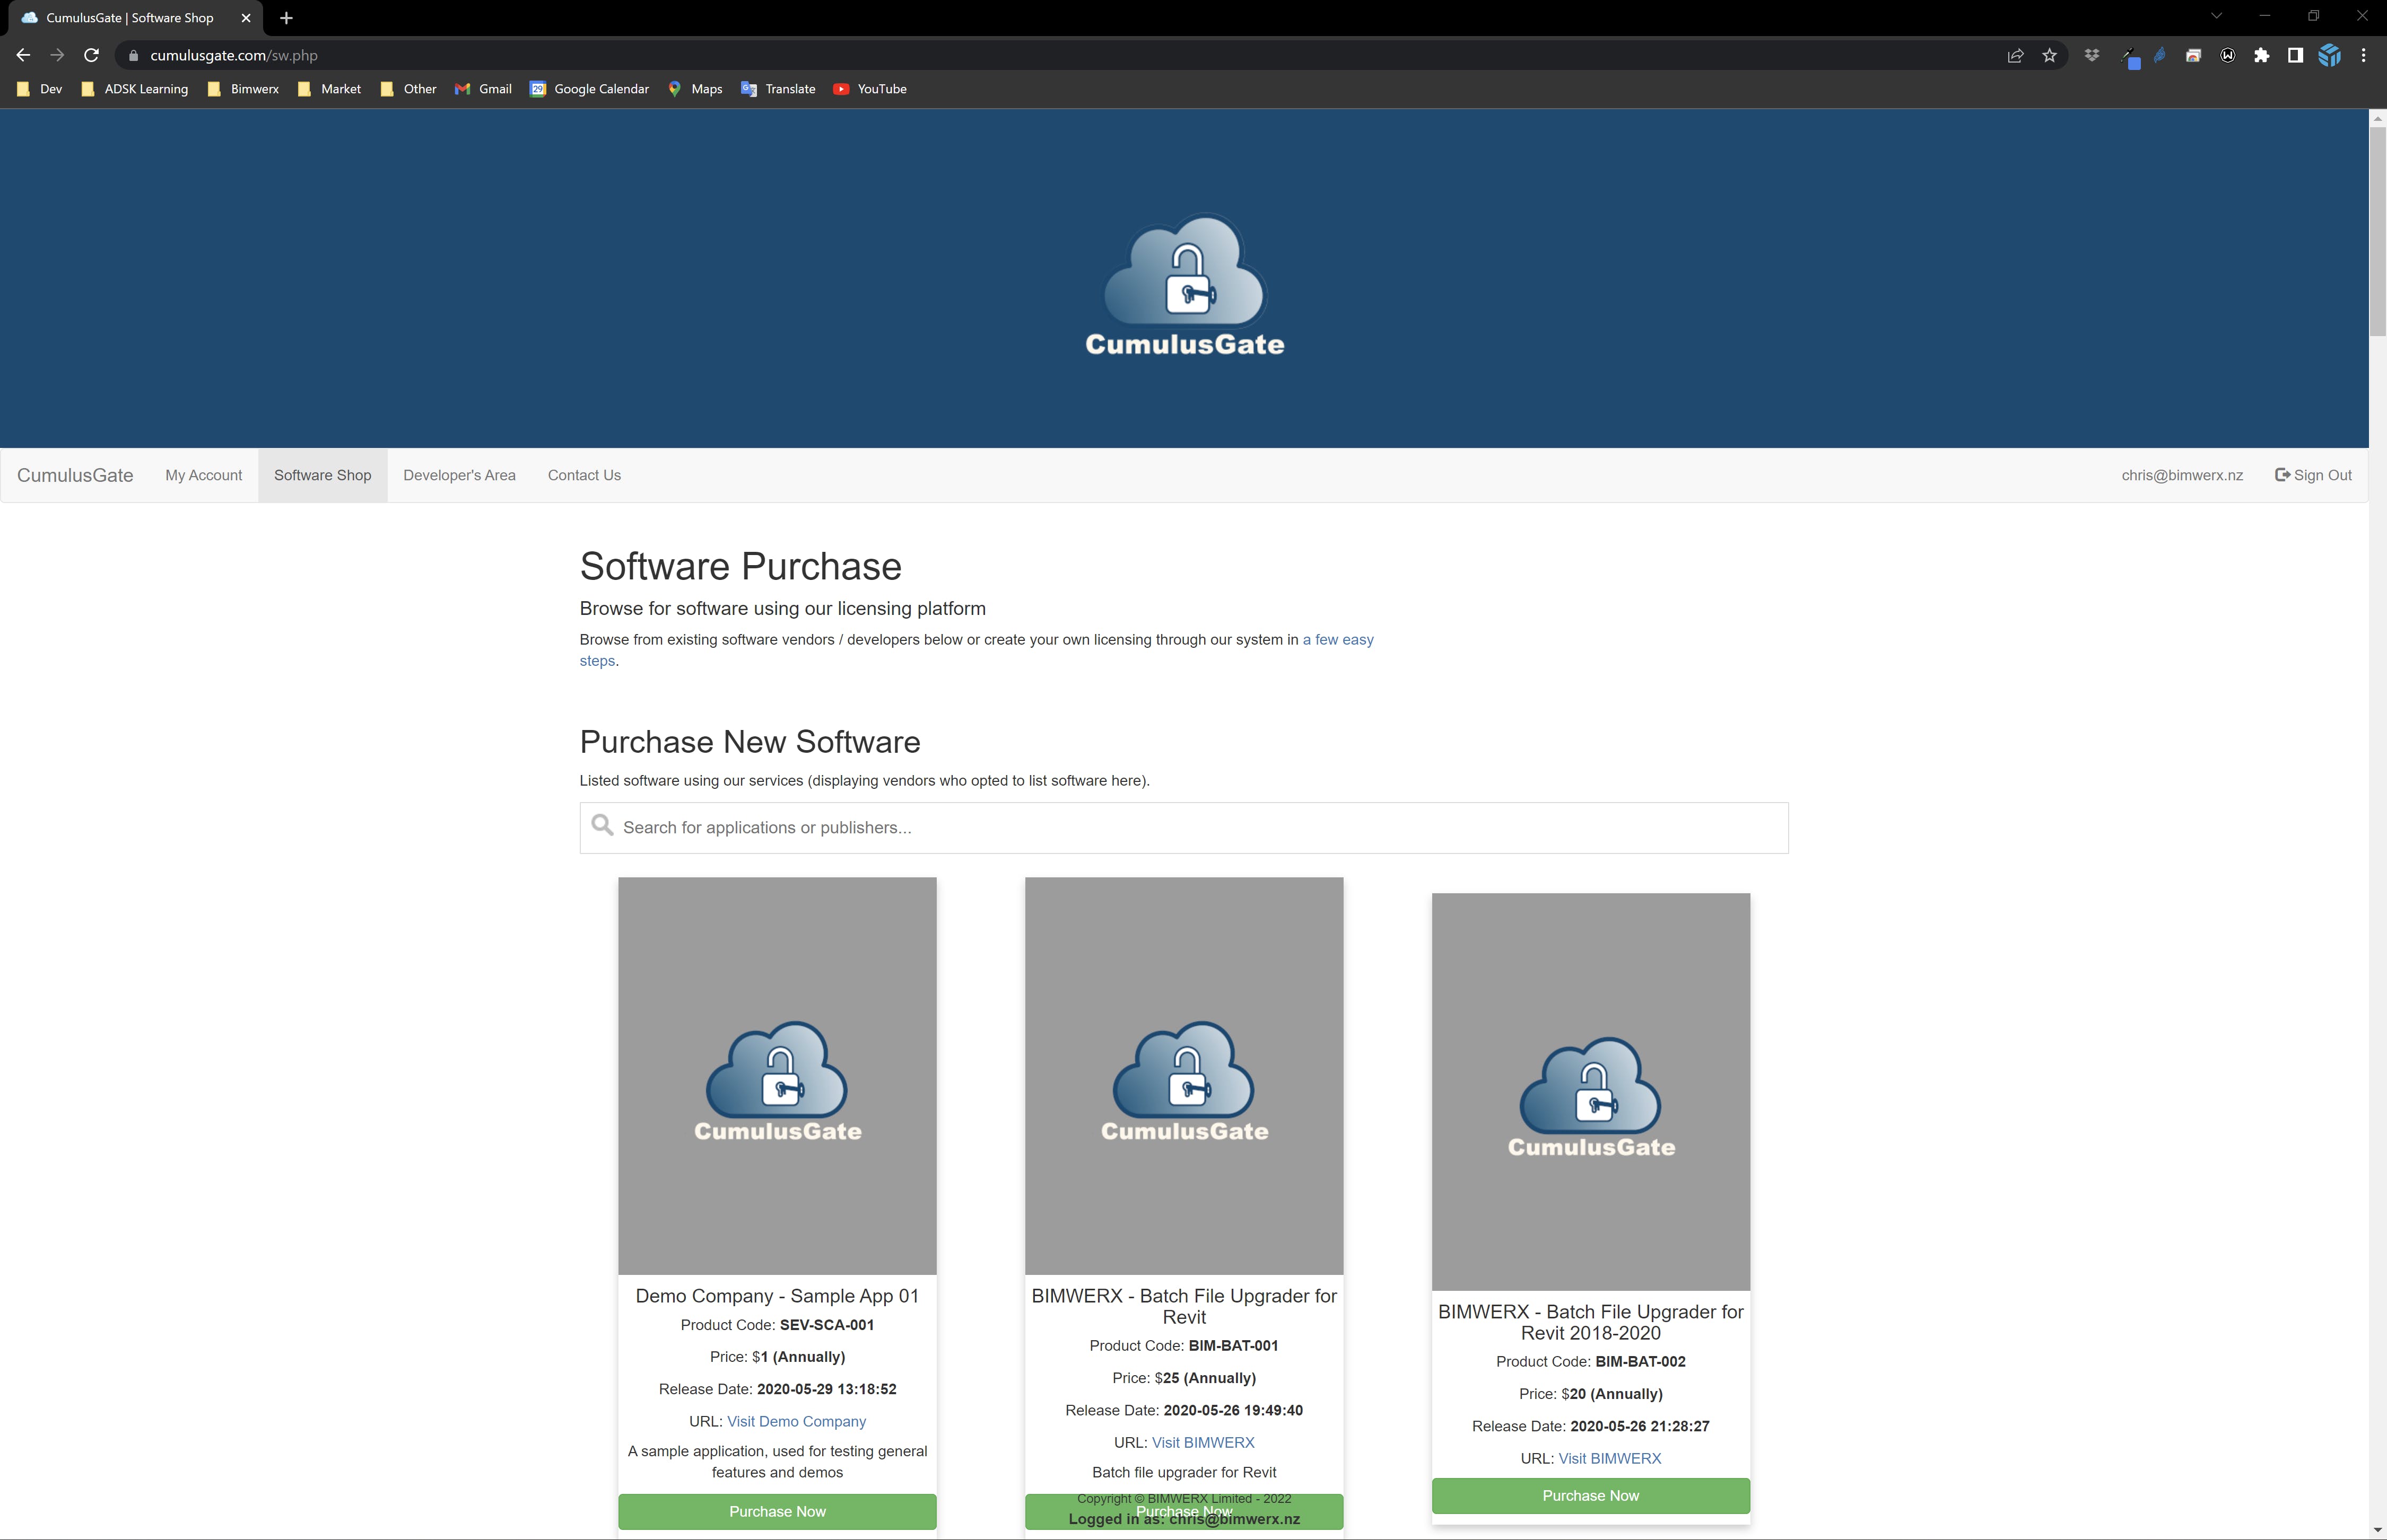Click the 'Purchase New Software' heading

point(751,742)
